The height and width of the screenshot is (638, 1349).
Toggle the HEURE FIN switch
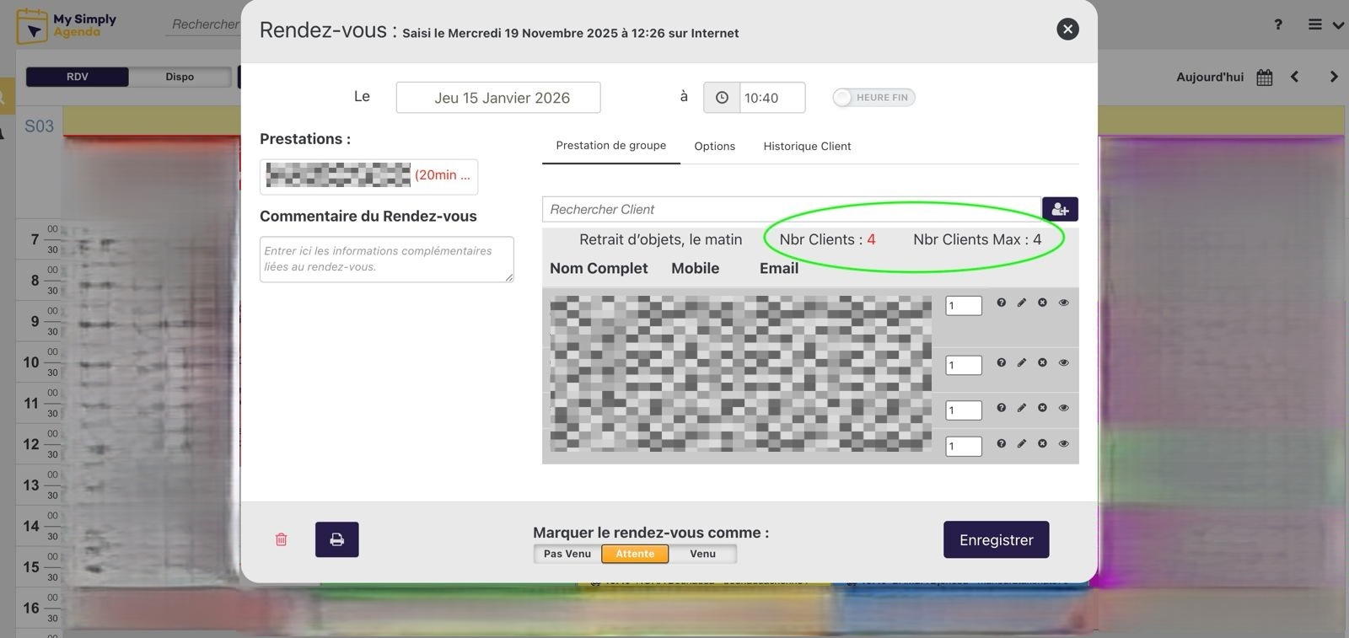click(x=873, y=98)
